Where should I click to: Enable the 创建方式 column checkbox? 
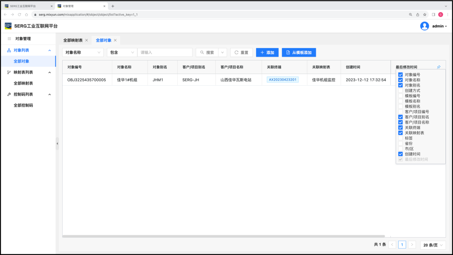tap(400, 91)
